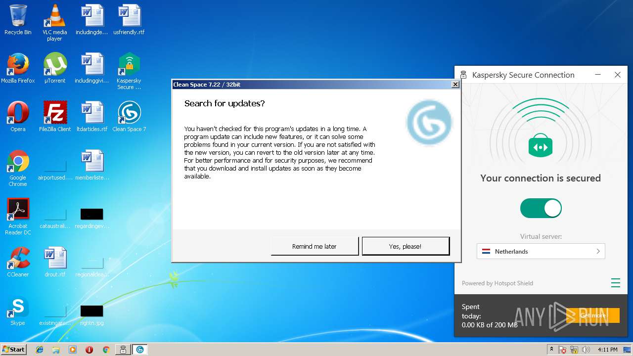
Task: Click the Yes, please! button
Action: tap(406, 246)
